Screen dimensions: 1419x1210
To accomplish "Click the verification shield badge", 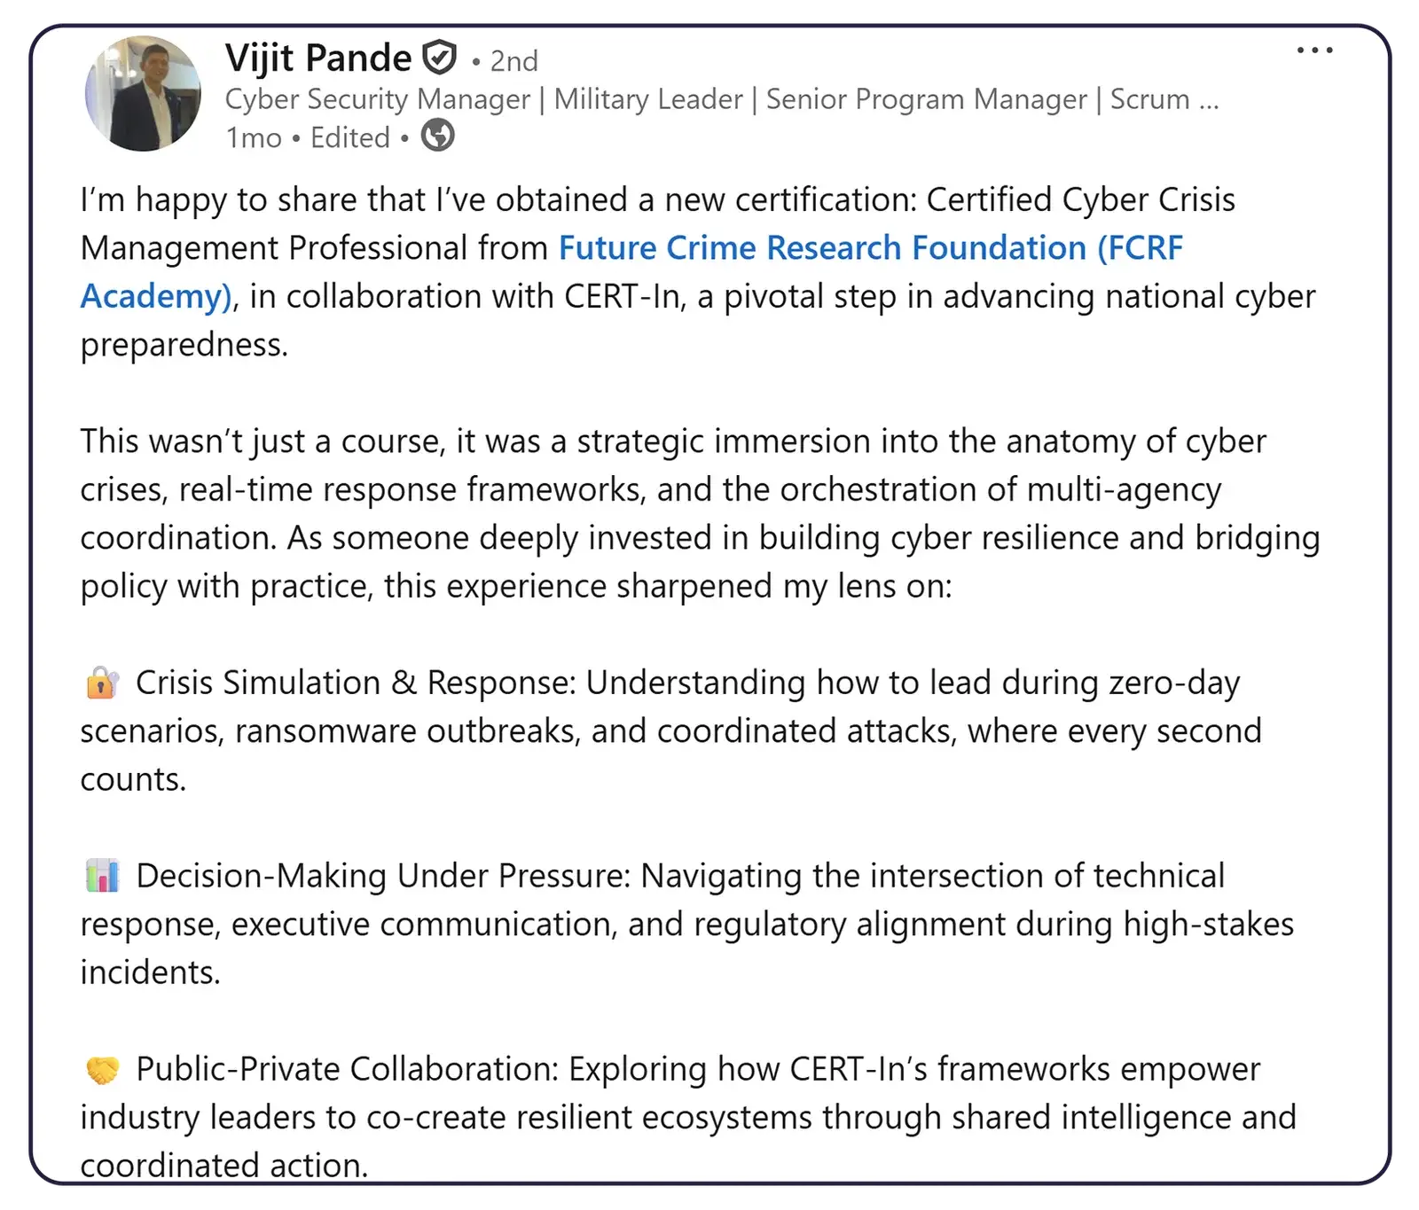I will coord(439,59).
